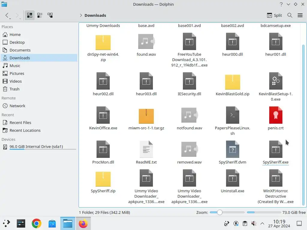
Task: Select heur003.dll file icon
Action: tap(146, 81)
